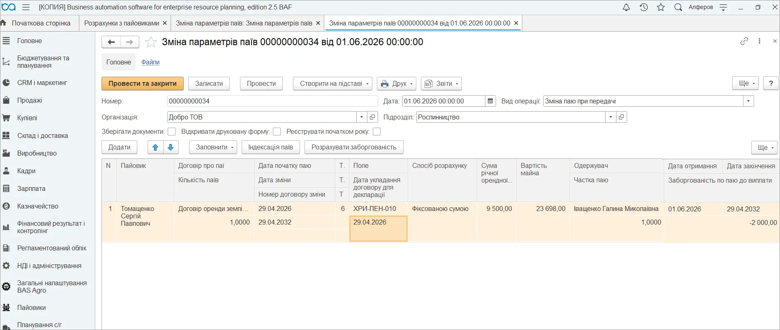
Task: Navigate forward with the right arrow
Action: click(129, 42)
